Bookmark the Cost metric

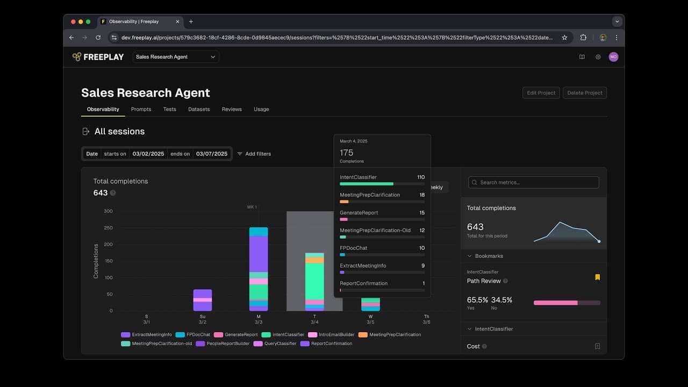[x=597, y=347]
